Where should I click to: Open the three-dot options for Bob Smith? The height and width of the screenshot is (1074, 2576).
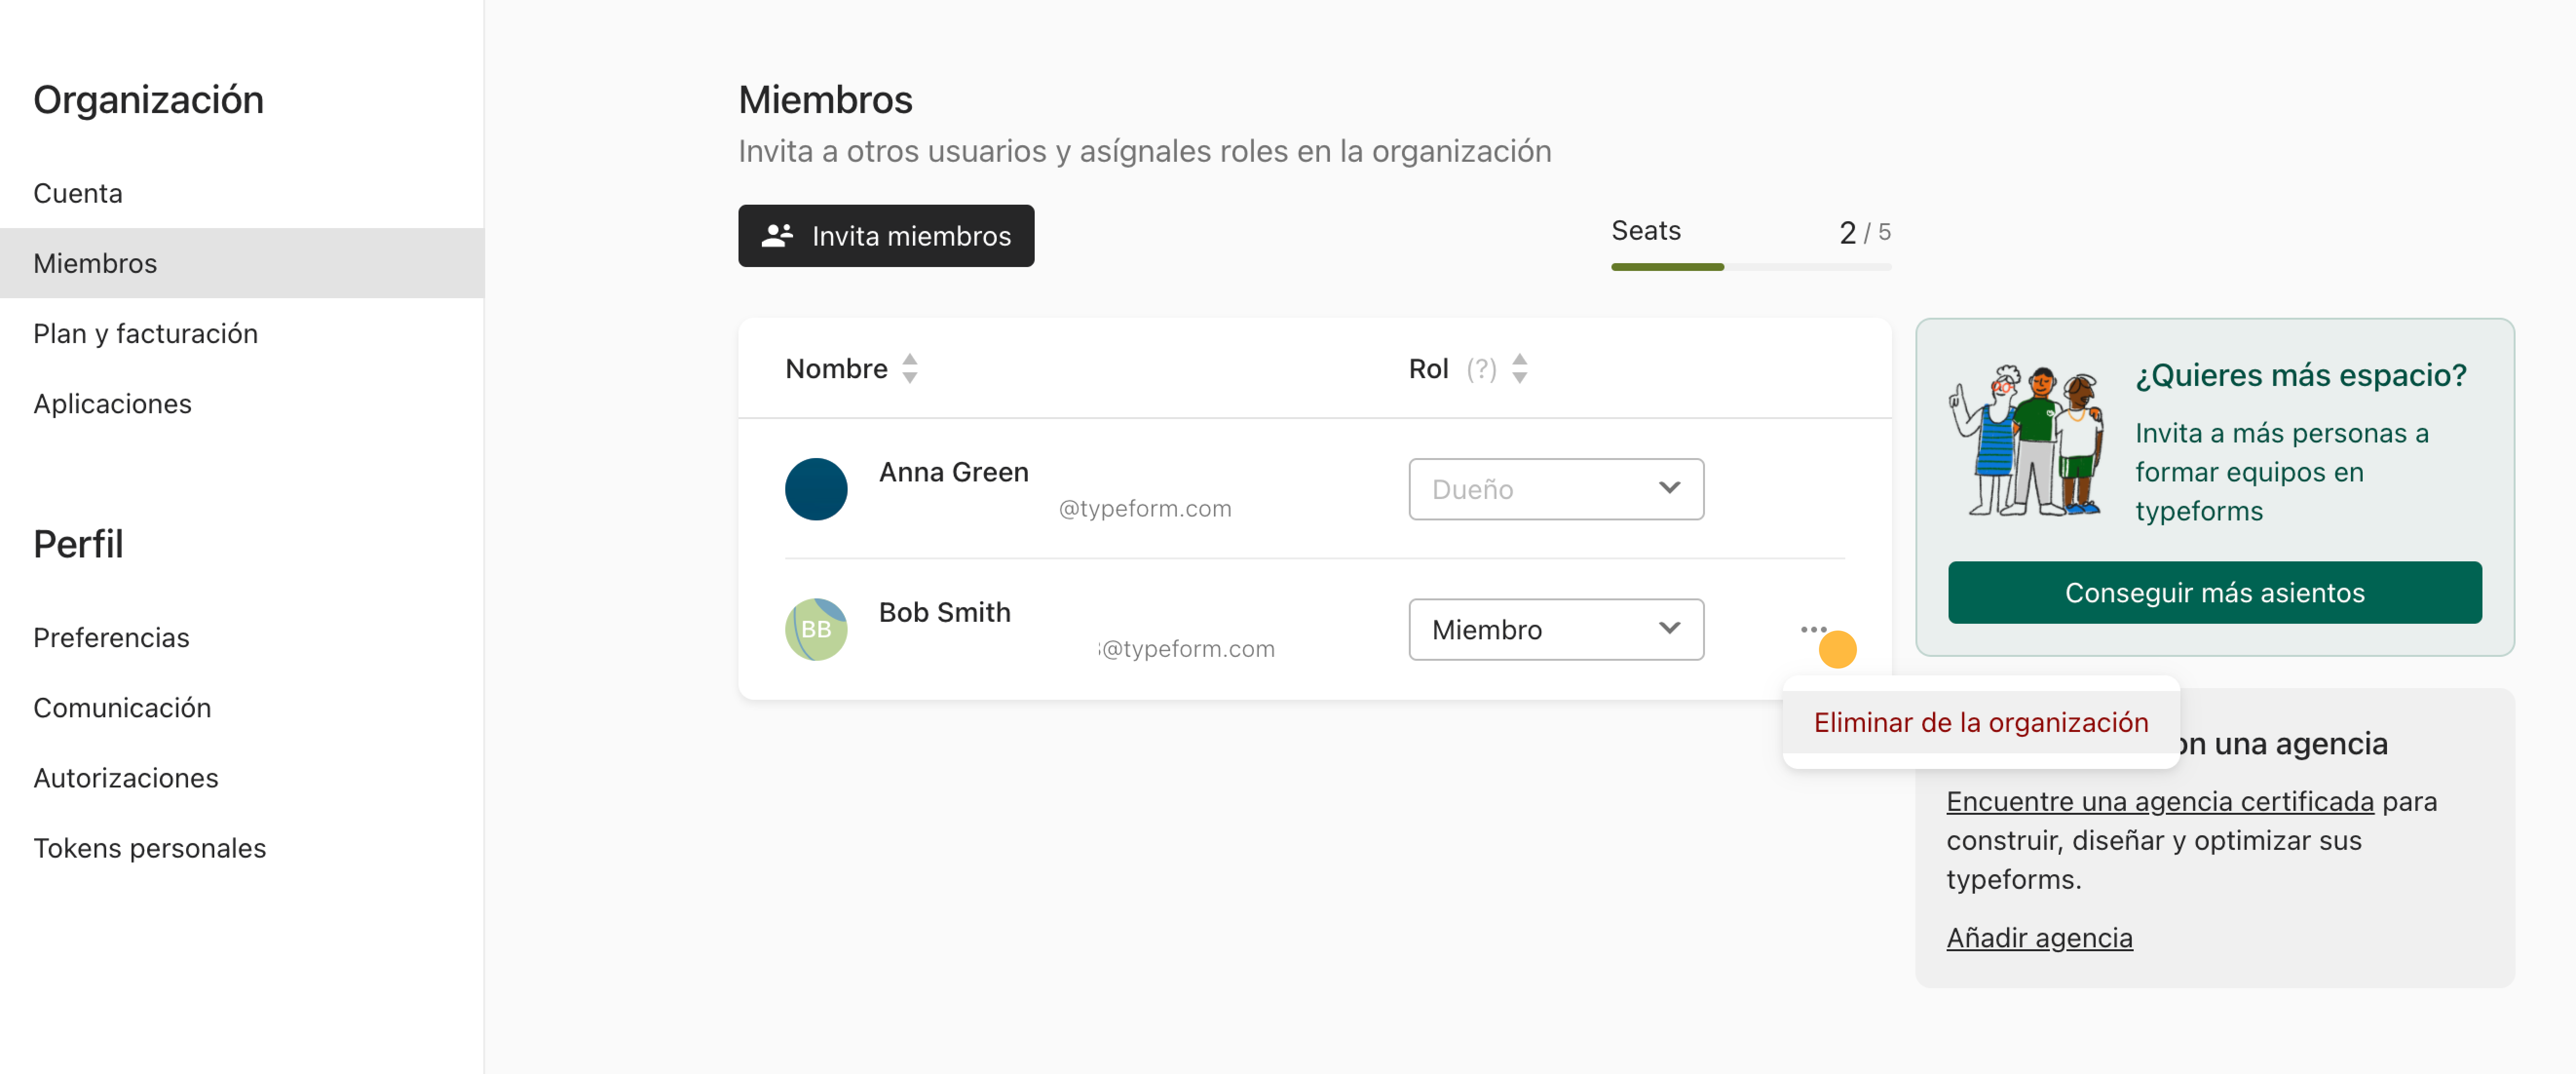[x=1813, y=629]
